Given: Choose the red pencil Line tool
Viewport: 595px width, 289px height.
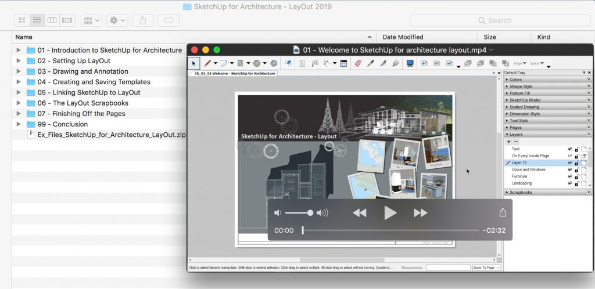Looking at the screenshot, I should (x=207, y=63).
